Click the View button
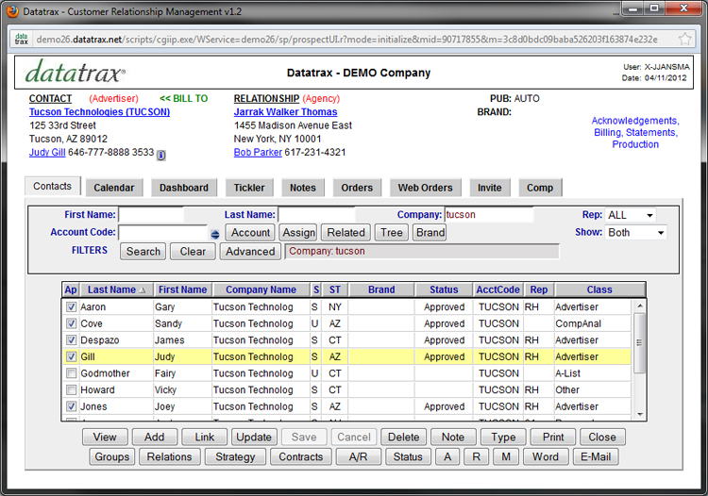Screen dimensions: 708x496 [x=105, y=437]
